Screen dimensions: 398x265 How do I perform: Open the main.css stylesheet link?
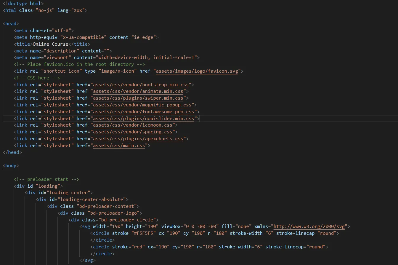click(119, 146)
